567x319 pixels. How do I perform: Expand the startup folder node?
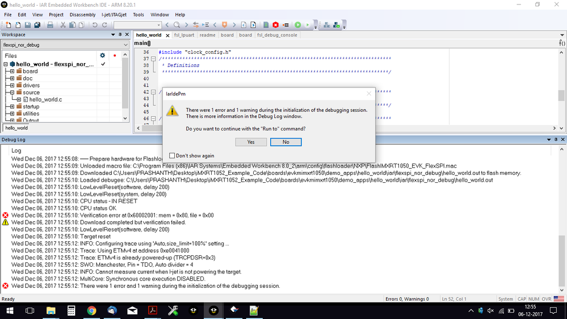click(x=12, y=106)
